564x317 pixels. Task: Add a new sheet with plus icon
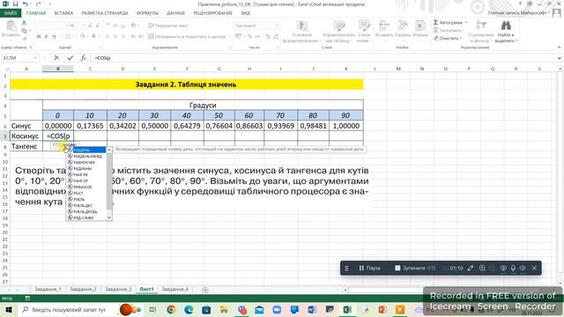pyautogui.click(x=205, y=290)
